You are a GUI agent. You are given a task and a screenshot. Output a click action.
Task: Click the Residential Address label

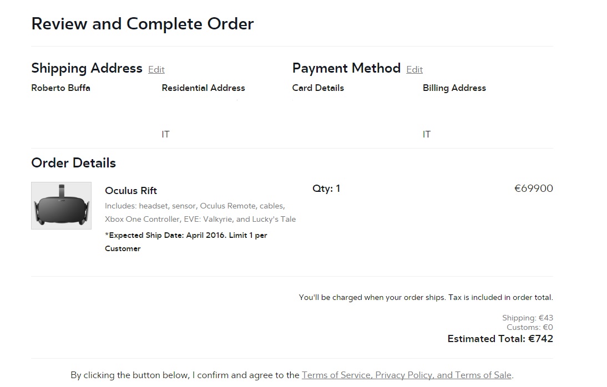(203, 88)
